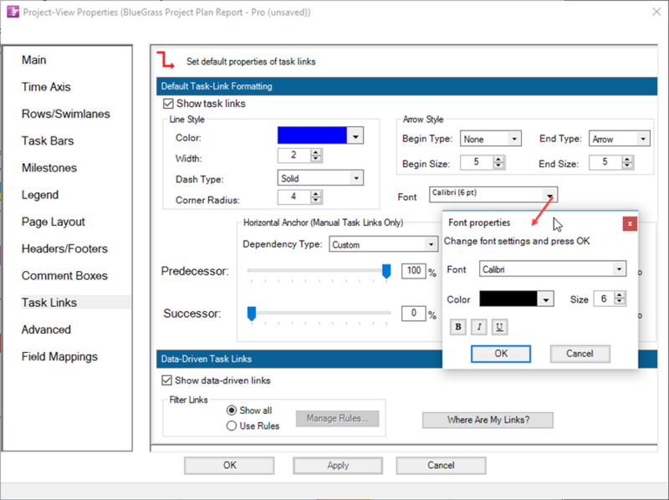669x500 pixels.
Task: Open the Dash Type dropdown
Action: coord(356,178)
